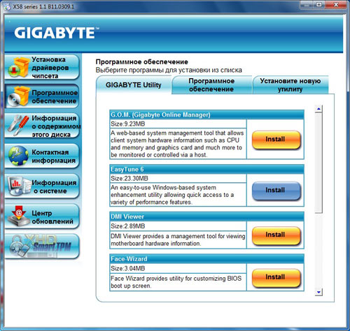Click Face Wizard BIOS description text
350x331 pixels.
[x=176, y=282]
